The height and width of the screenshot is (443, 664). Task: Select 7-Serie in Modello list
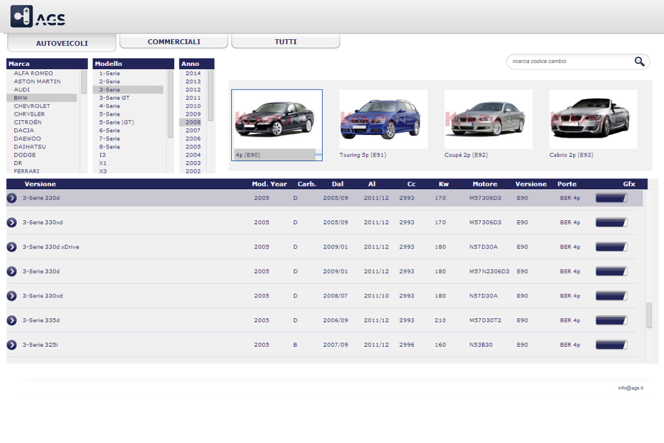(110, 138)
